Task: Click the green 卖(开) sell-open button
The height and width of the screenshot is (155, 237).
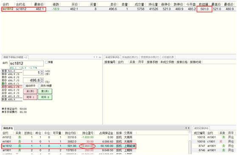Action: [45, 91]
